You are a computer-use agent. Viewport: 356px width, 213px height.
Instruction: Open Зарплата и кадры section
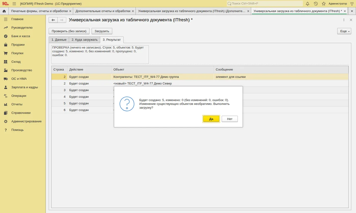click(x=24, y=87)
